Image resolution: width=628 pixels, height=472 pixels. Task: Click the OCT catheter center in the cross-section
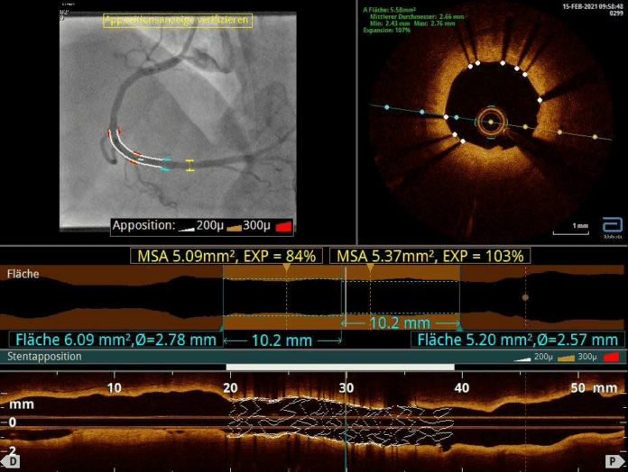[x=491, y=122]
